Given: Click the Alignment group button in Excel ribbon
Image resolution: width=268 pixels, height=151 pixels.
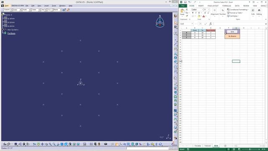Looking at the screenshot, I should [214, 12].
